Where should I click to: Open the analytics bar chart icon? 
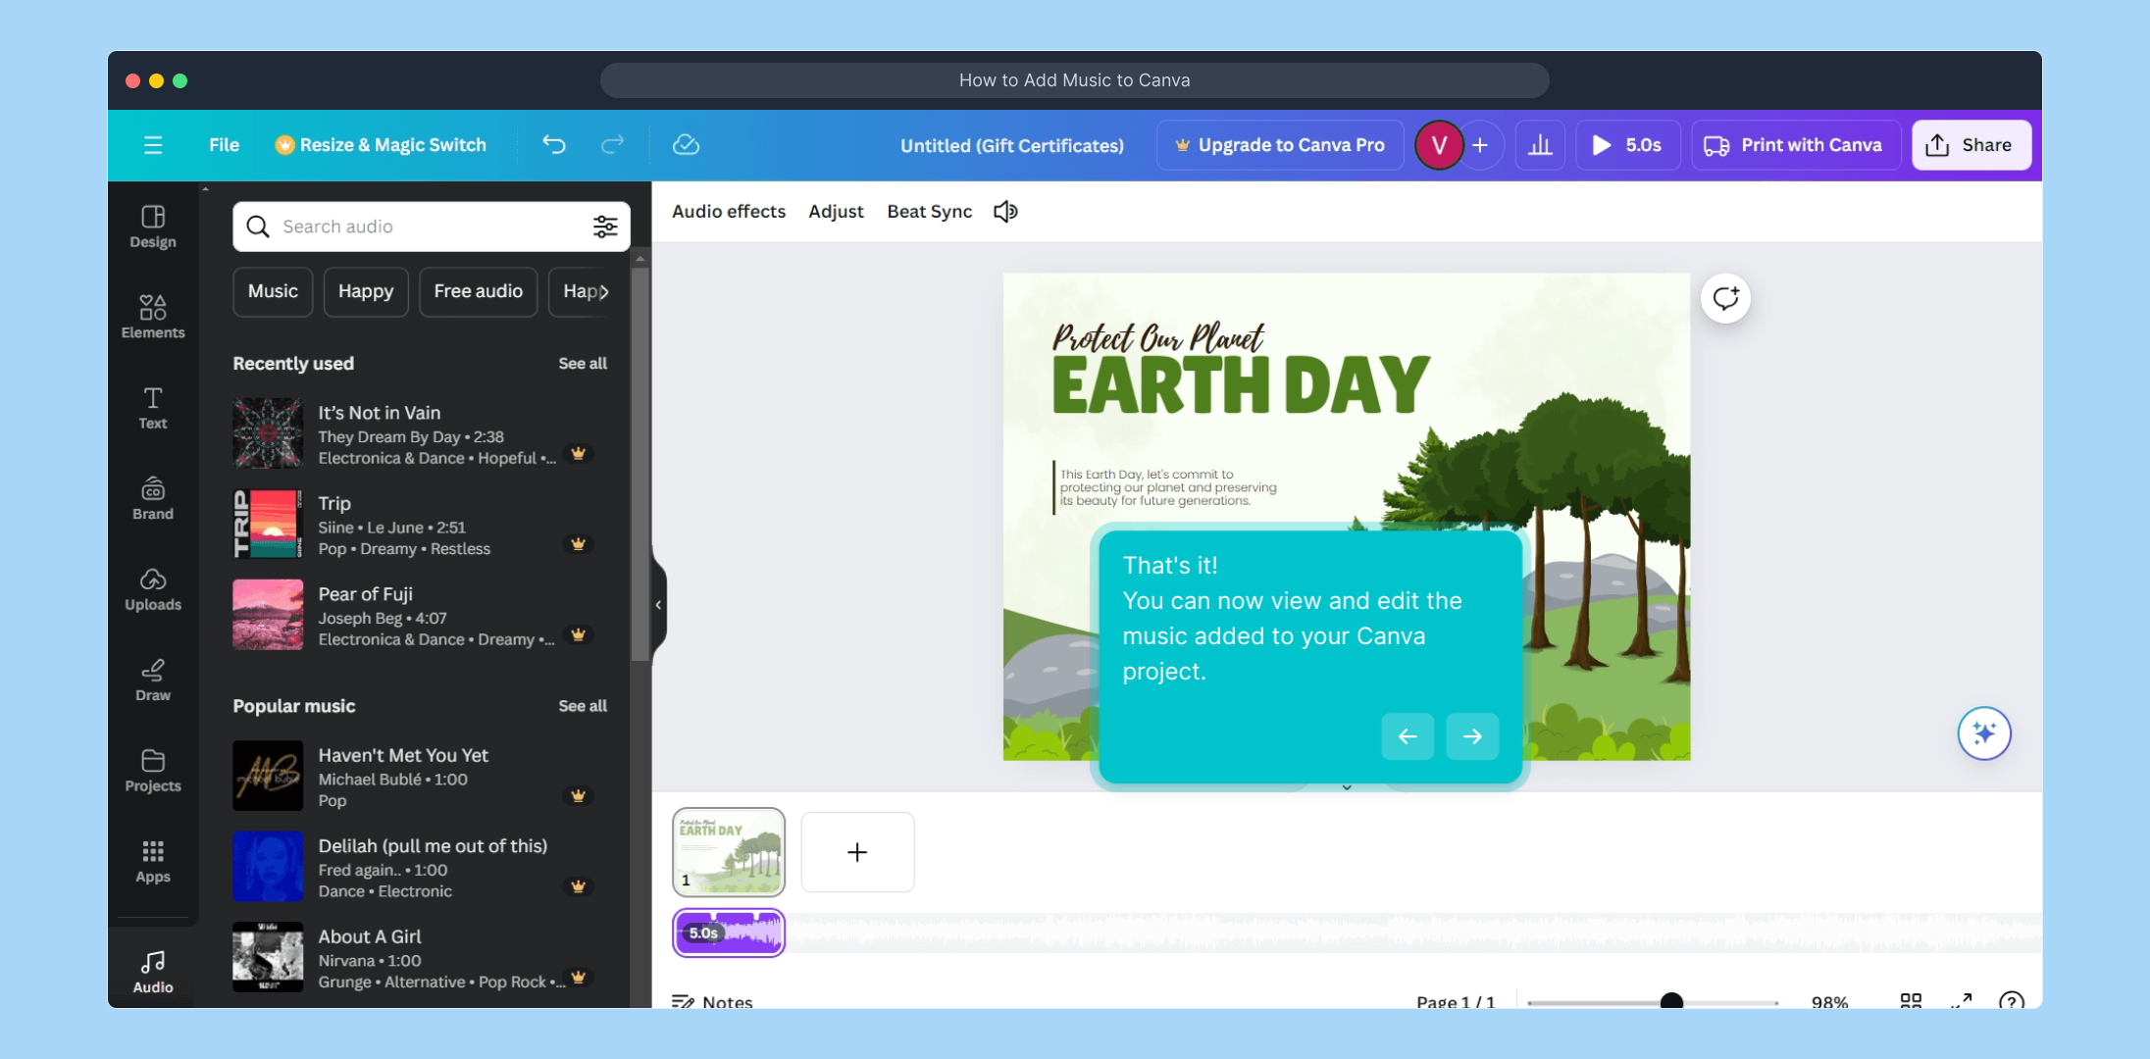tap(1540, 145)
